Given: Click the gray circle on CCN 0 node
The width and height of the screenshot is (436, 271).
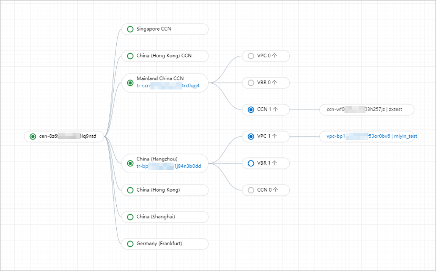Looking at the screenshot, I should coord(251,190).
